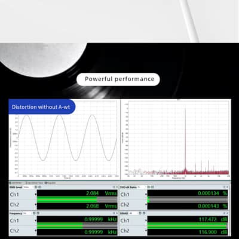Expand Frequency Ch1 arrow

[36, 220]
